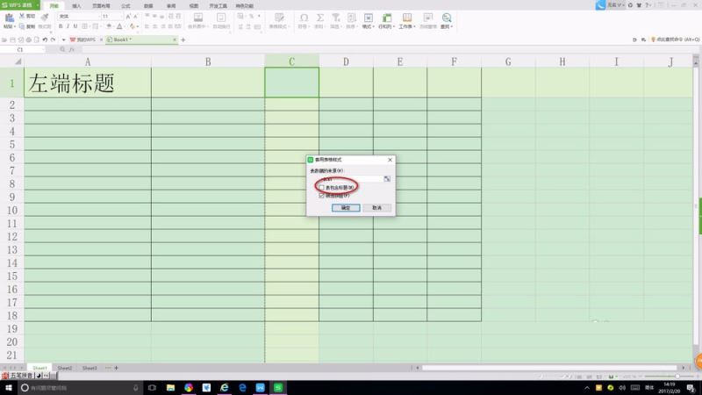Add a new worksheet with plus button
Screen dimensions: 702x395
coord(117,368)
